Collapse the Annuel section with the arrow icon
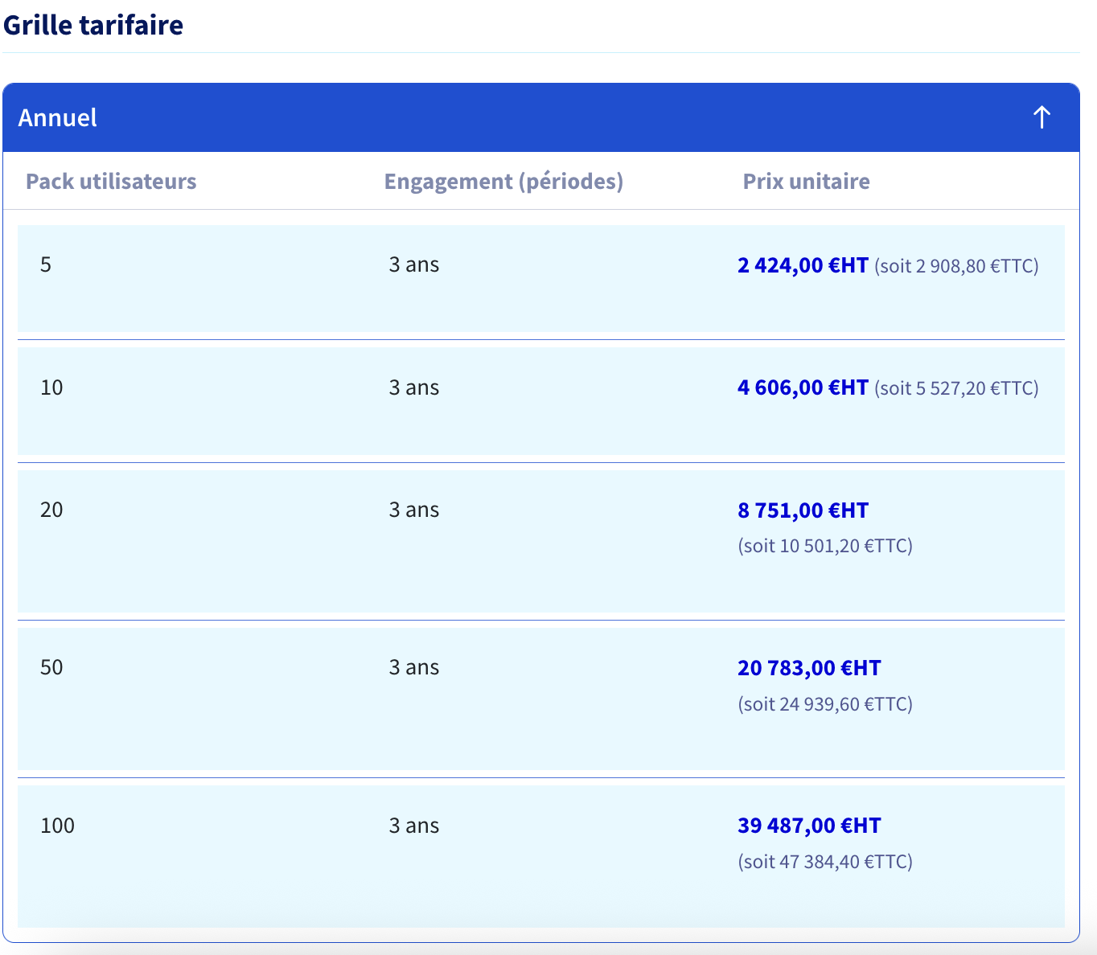1097x955 pixels. coord(1042,117)
